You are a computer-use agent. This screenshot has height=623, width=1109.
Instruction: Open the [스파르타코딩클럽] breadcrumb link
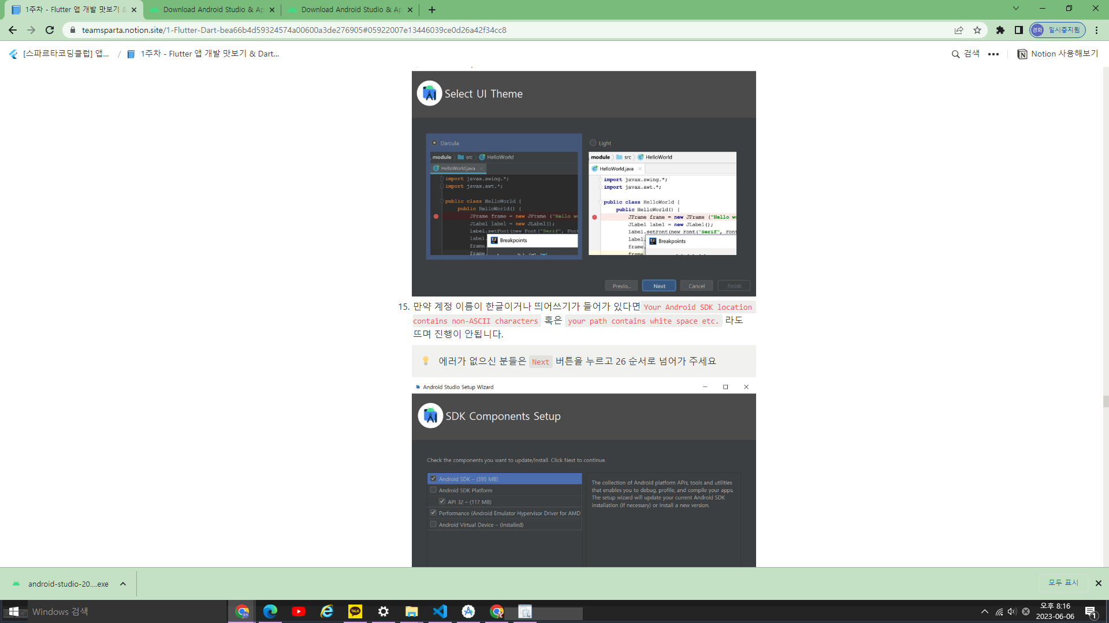pyautogui.click(x=59, y=54)
